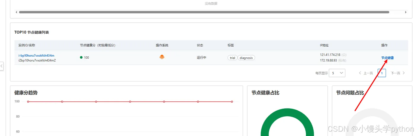Click the last data point on the health trend line

pyautogui.click(x=232, y=101)
